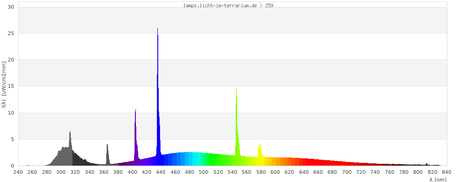Select the 320 x-axis tick label
The height and width of the screenshot is (182, 456).
pos(75,172)
